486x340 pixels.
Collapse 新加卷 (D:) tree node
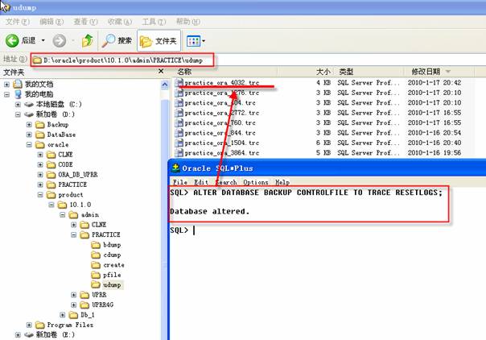(x=18, y=114)
